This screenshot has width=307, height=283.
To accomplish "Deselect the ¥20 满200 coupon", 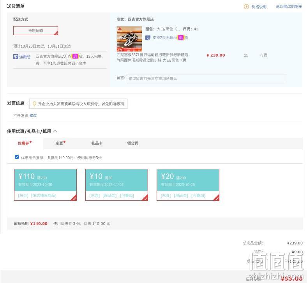I will [188, 185].
